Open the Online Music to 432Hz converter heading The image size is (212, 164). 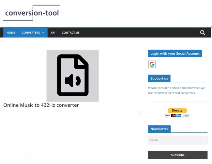(41, 105)
